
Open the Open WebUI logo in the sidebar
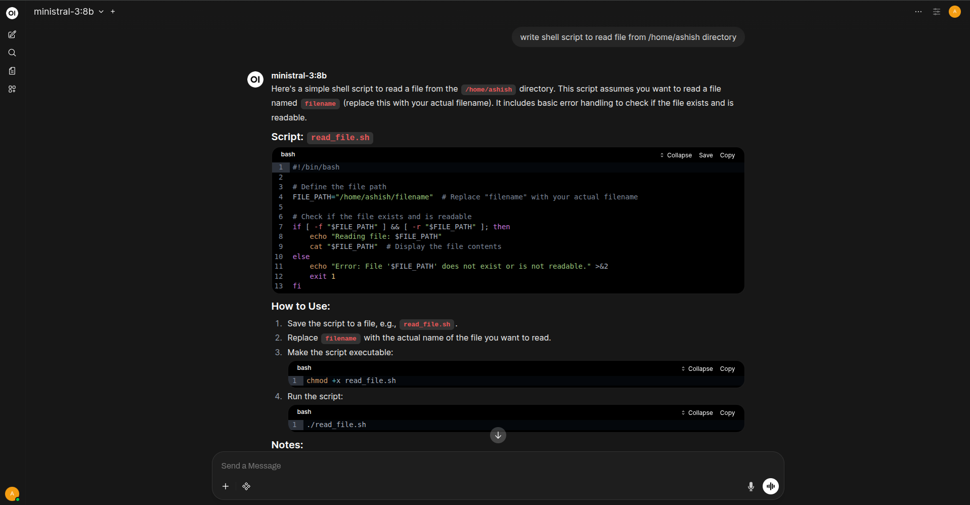tap(12, 13)
